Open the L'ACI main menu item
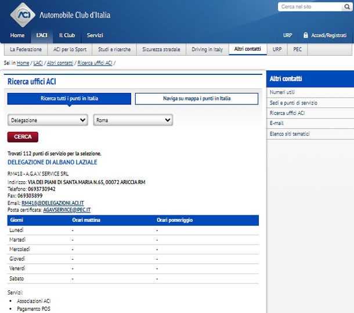Screen dimensions: 354x313 point(42,35)
